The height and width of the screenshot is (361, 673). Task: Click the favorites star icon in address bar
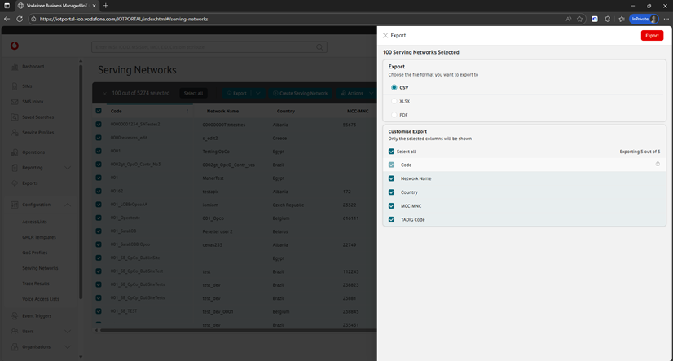pos(579,19)
